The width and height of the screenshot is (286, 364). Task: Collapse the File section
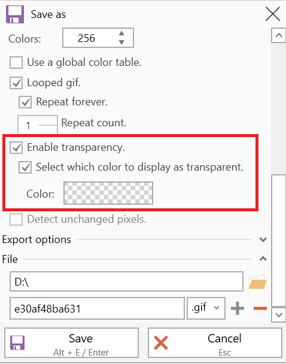(x=263, y=259)
